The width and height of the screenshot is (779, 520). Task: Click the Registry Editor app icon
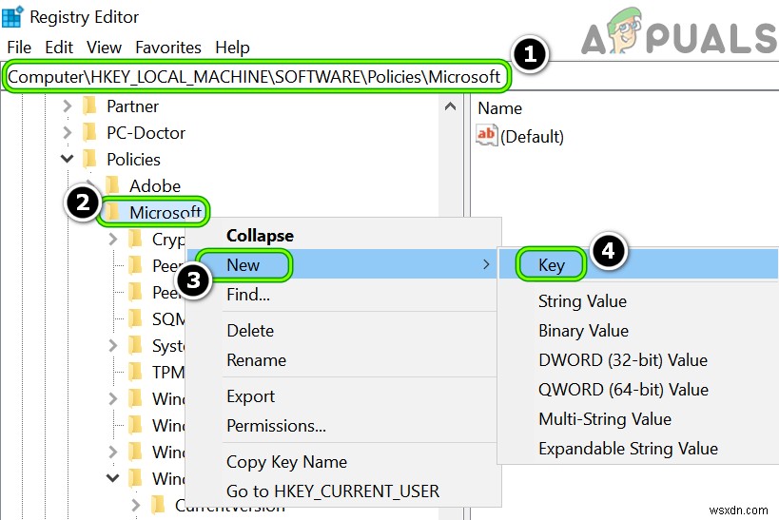coord(12,16)
